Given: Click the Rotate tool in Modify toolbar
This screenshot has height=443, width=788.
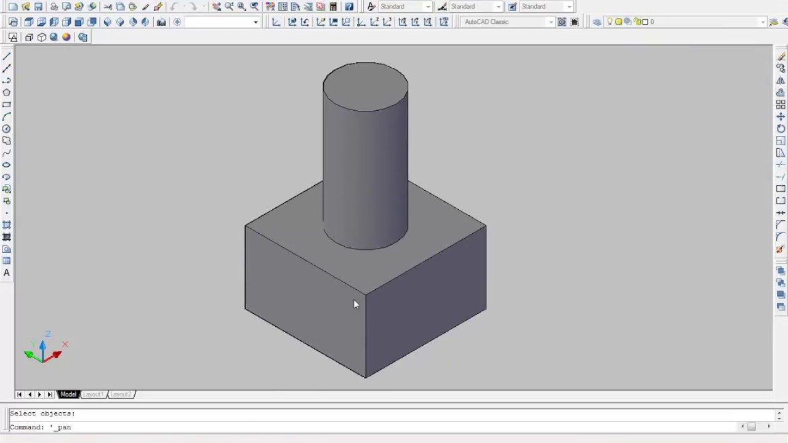Looking at the screenshot, I should [x=781, y=129].
